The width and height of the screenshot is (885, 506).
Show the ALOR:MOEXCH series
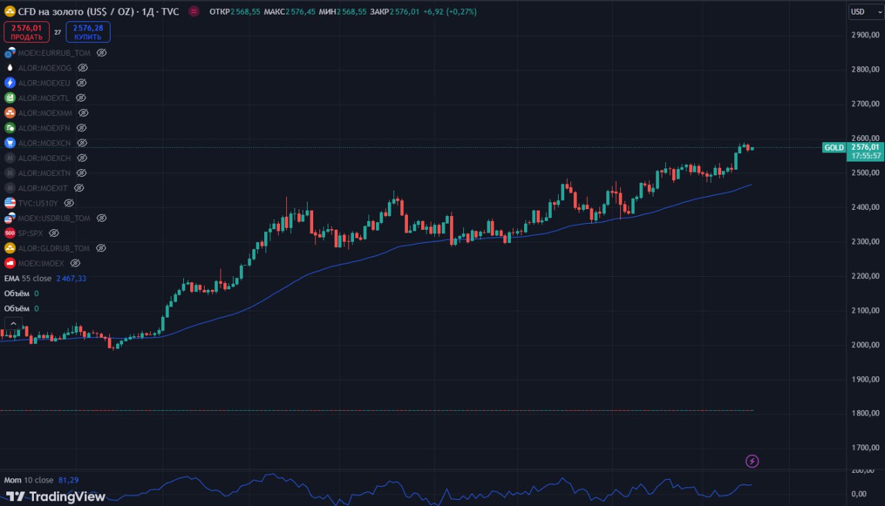point(82,158)
